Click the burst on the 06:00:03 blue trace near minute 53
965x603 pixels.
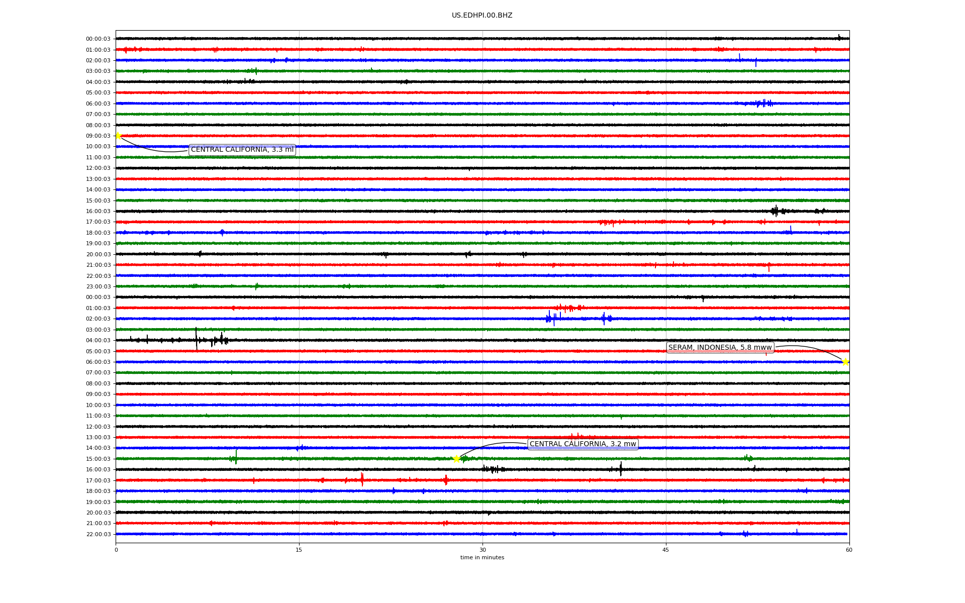[x=763, y=104]
